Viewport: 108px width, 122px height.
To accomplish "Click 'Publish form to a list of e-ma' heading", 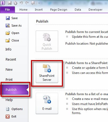I will point(87,94).
